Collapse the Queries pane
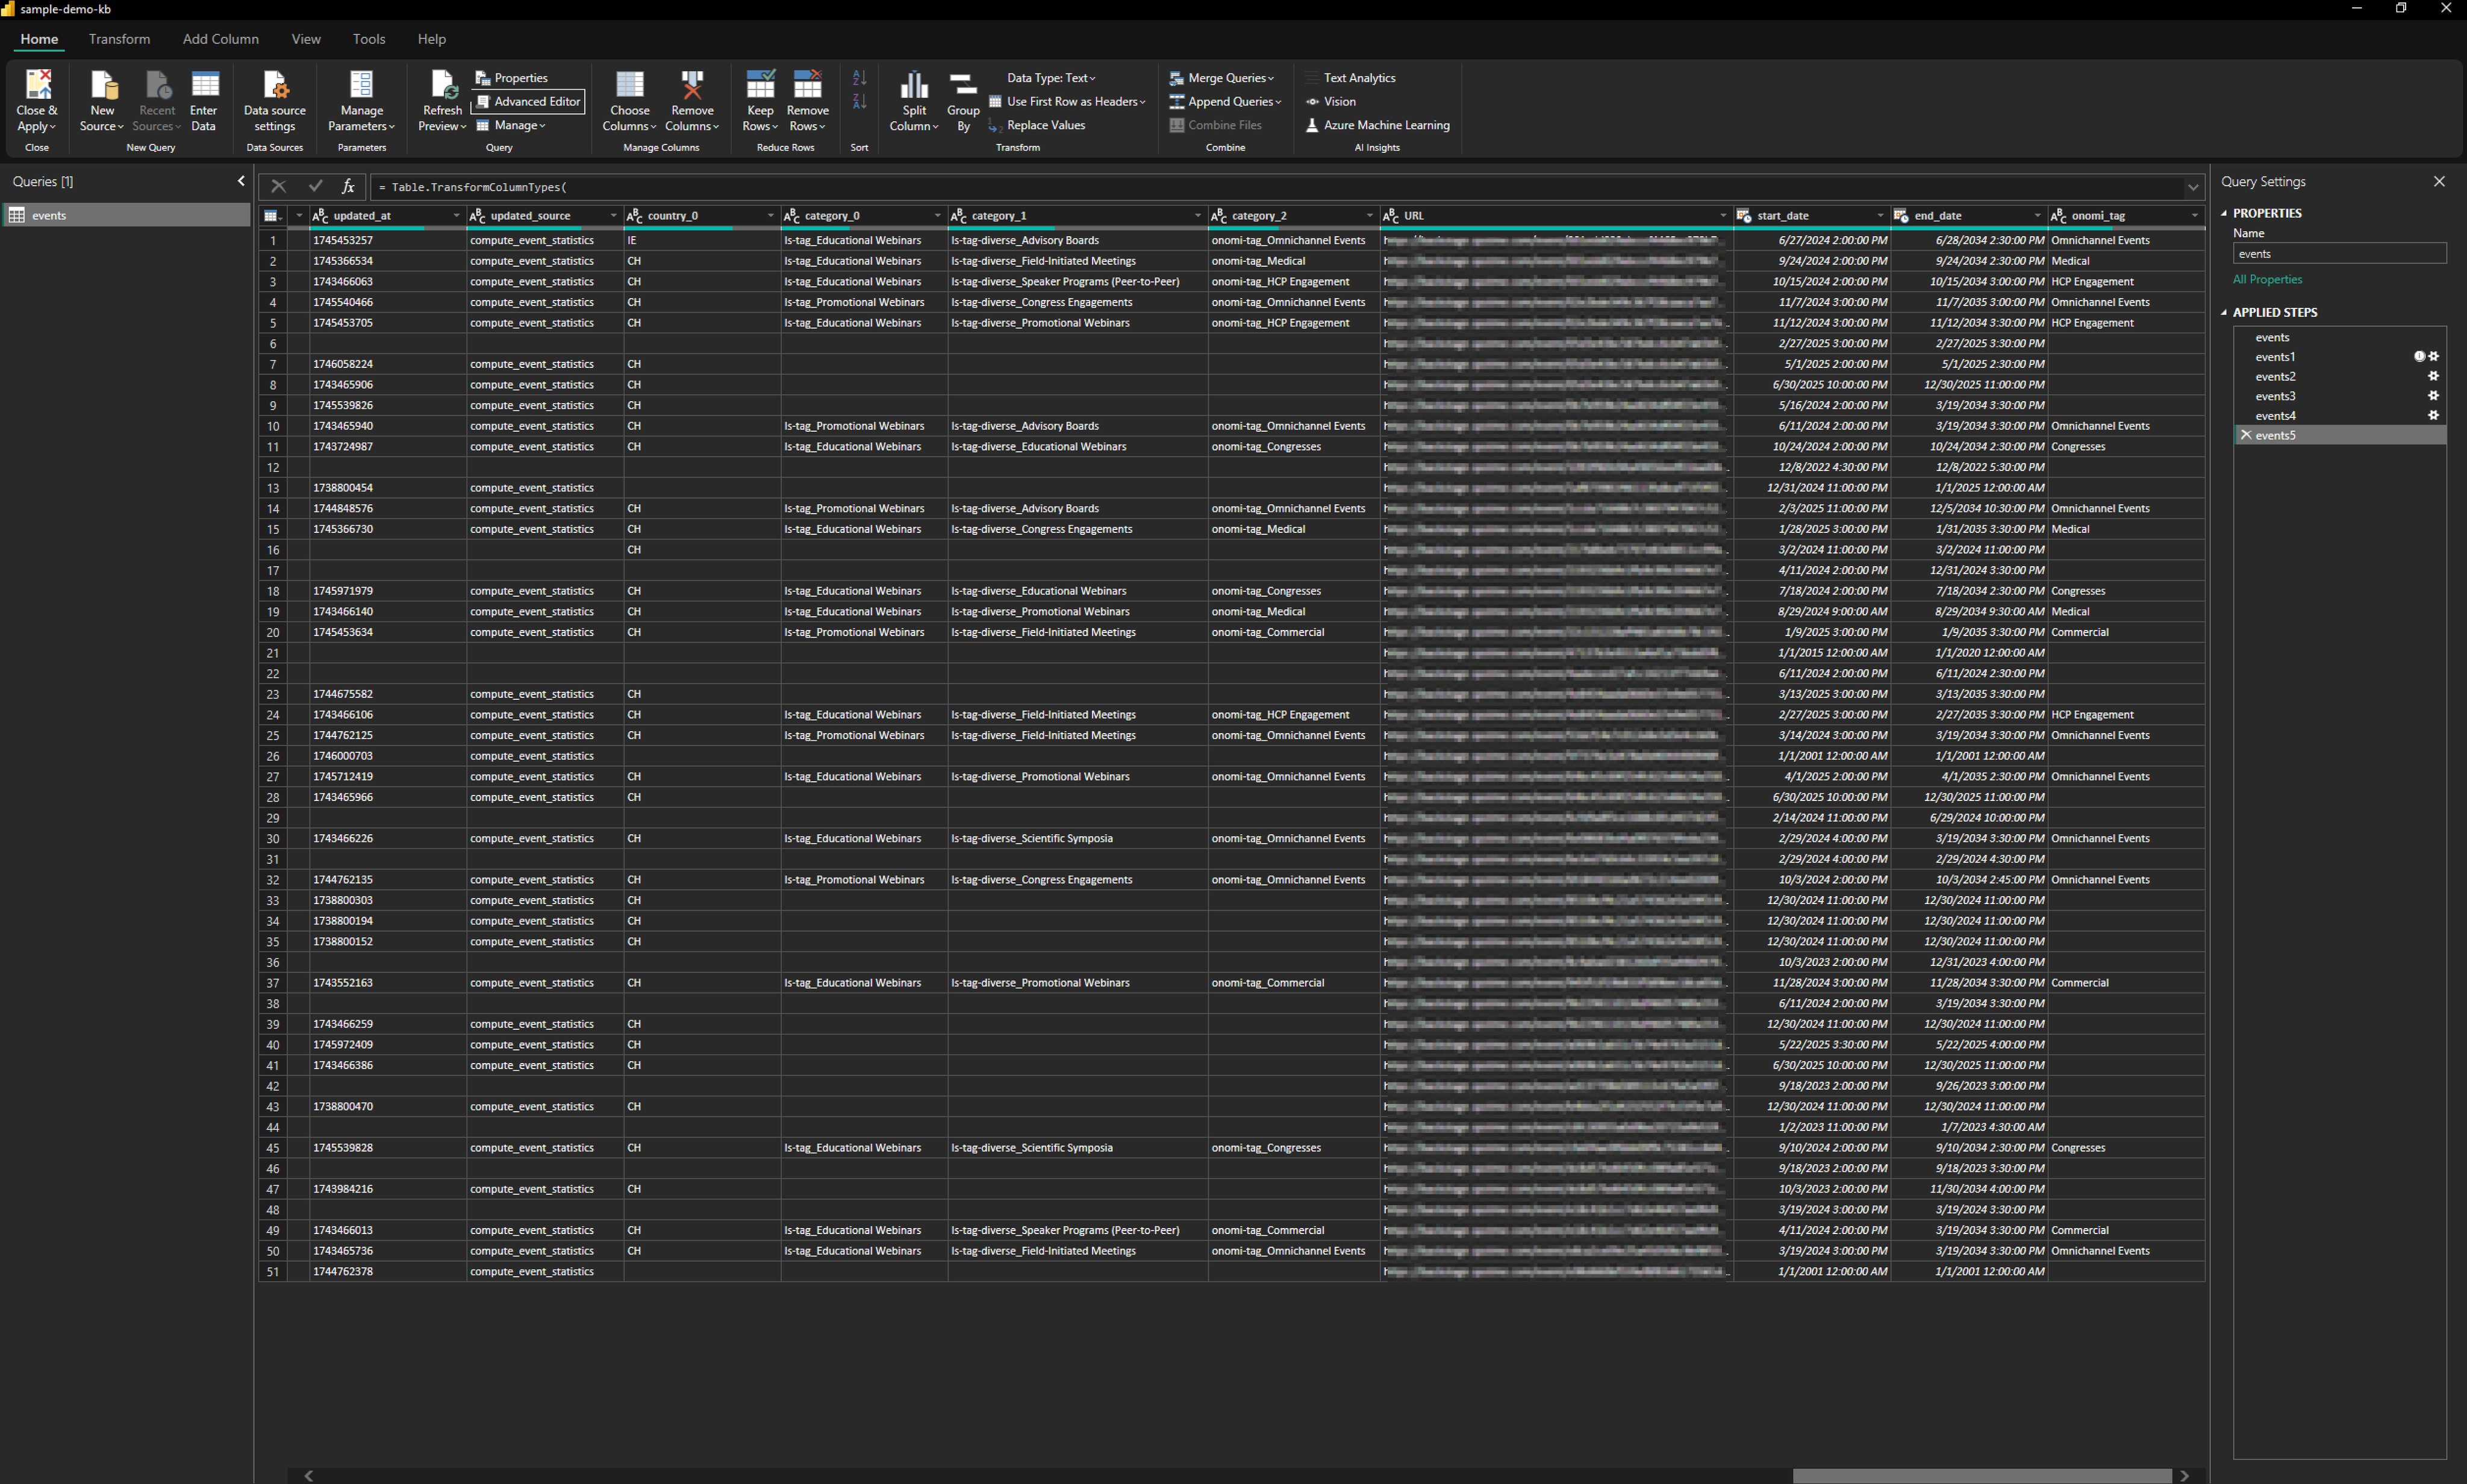This screenshot has width=2467, height=1484. click(241, 181)
